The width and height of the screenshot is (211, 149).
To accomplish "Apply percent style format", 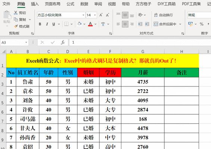I will coord(201,24).
